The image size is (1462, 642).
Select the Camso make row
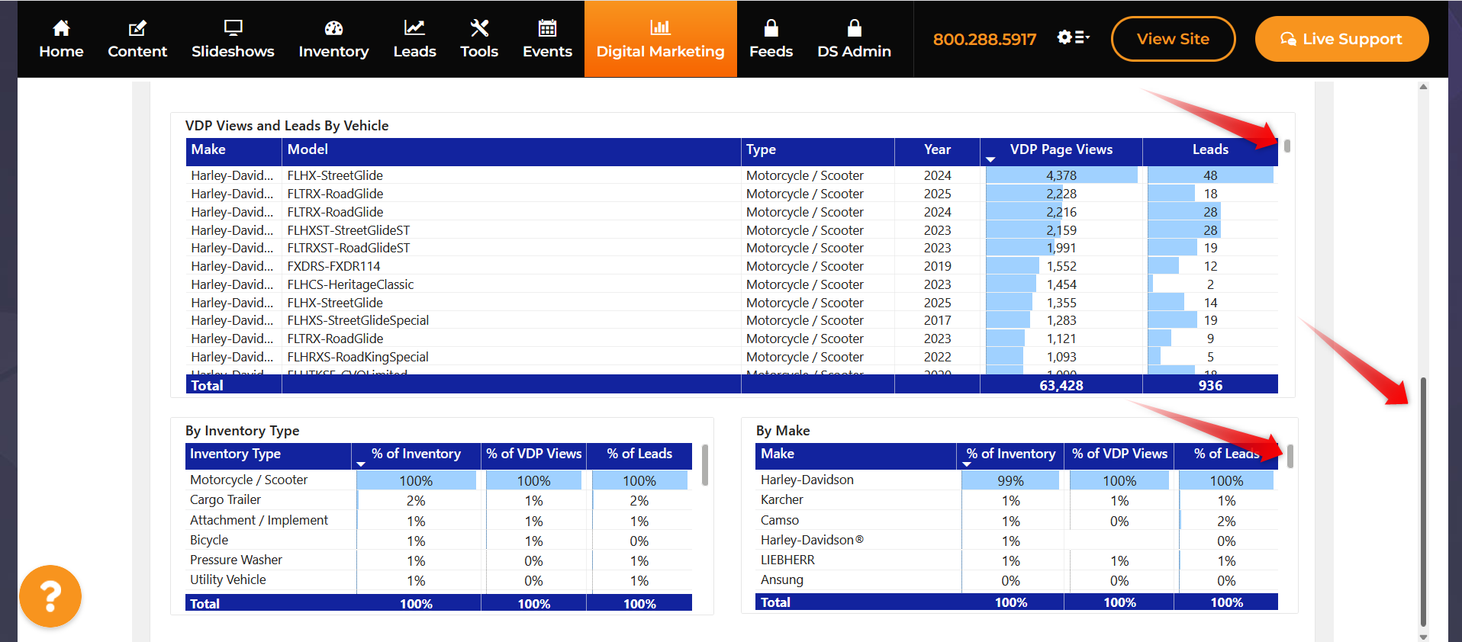[1017, 521]
